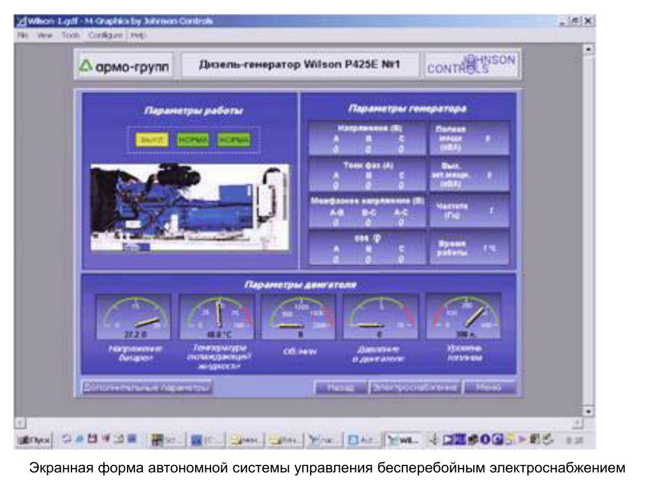Open the View menu
This screenshot has width=653, height=489.
click(x=44, y=36)
